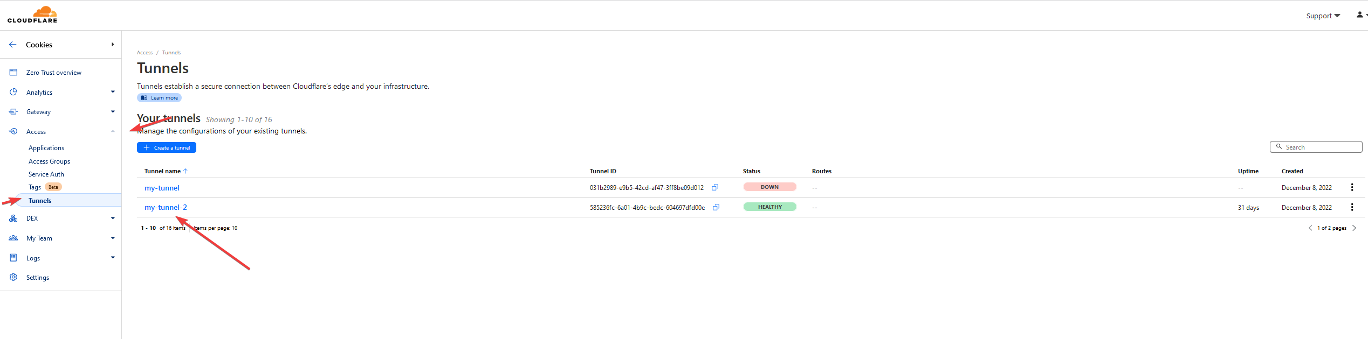The image size is (1368, 339).
Task: Expand the Analytics menu arrow
Action: pyautogui.click(x=113, y=92)
